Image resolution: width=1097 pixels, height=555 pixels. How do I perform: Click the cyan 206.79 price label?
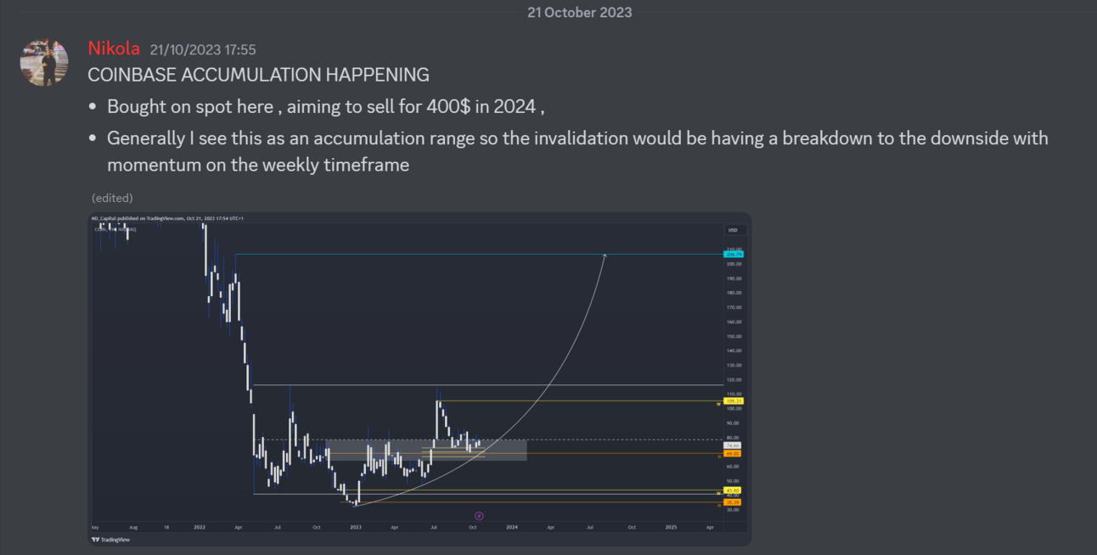coord(734,254)
